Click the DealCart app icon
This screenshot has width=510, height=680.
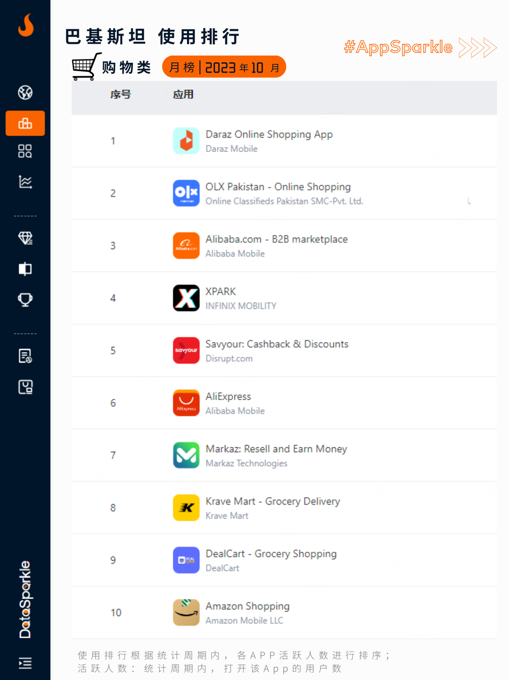tap(186, 560)
